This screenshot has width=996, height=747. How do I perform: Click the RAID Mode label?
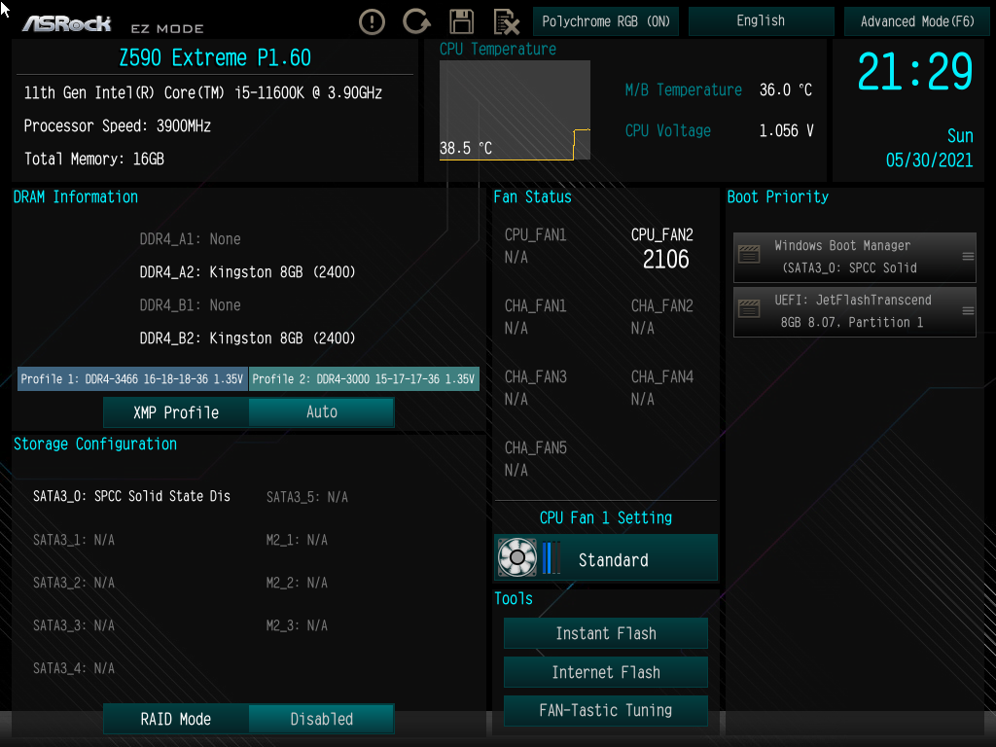[176, 719]
